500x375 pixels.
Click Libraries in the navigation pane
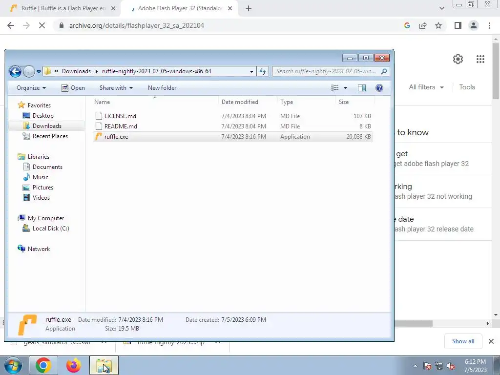tap(38, 157)
